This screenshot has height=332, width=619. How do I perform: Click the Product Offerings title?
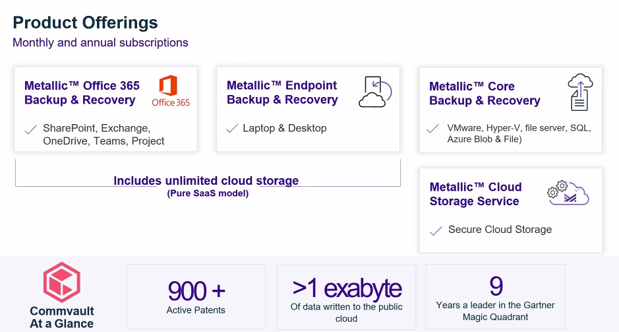86,22
